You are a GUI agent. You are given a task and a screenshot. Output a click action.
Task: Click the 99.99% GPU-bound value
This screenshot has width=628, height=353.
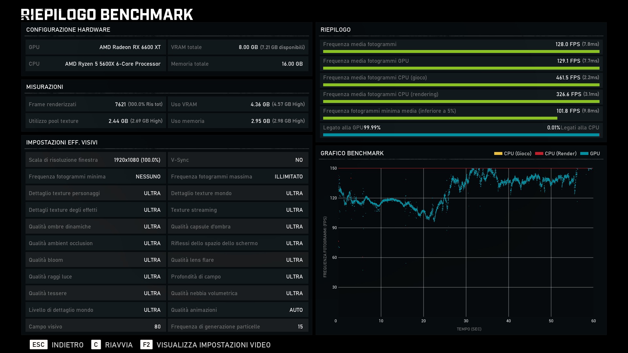click(372, 127)
